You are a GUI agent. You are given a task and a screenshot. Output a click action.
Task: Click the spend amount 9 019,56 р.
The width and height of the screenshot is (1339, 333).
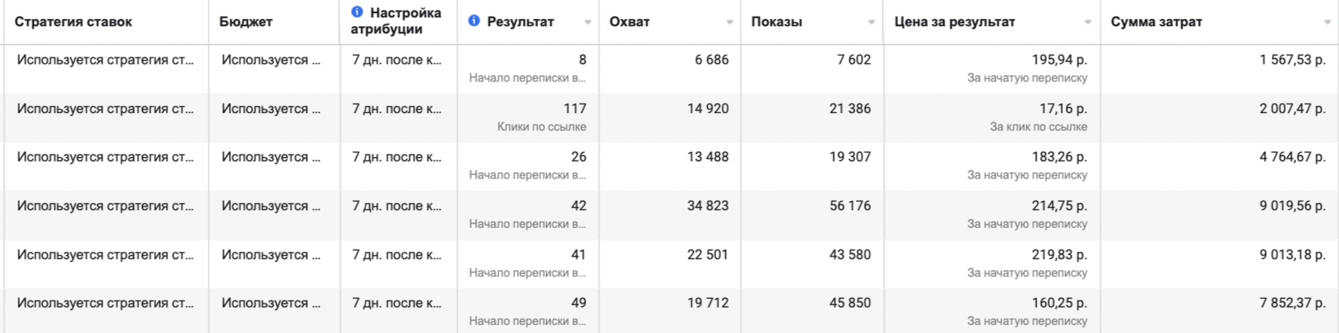1292,206
